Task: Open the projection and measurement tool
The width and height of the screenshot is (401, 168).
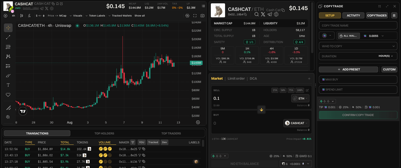Action: pos(8,66)
